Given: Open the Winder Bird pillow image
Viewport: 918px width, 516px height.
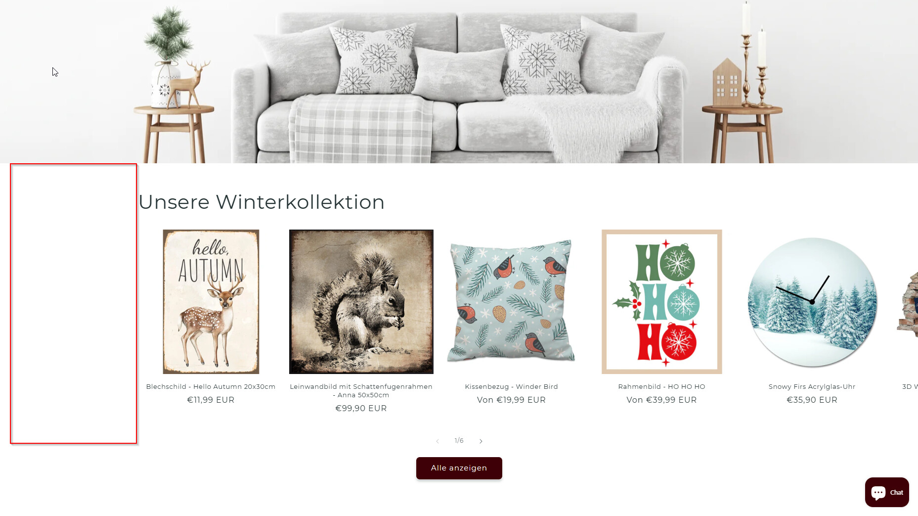Looking at the screenshot, I should pos(512,302).
